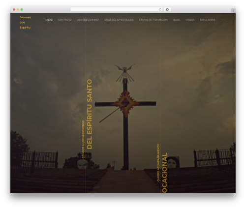Image resolution: width=246 pixels, height=208 pixels.
Task: Click the browser reload icon
Action: pyautogui.click(x=160, y=10)
